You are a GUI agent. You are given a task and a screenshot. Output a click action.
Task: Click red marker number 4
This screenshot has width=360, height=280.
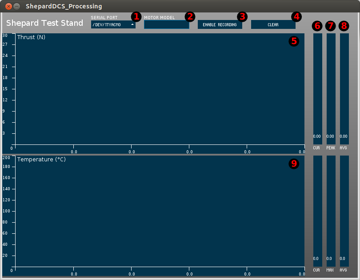pos(296,16)
